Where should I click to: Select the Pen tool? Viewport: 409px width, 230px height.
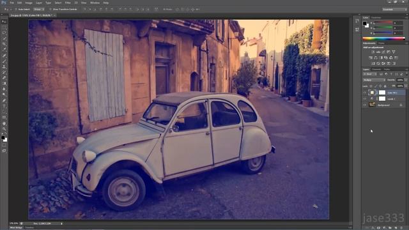click(x=4, y=101)
